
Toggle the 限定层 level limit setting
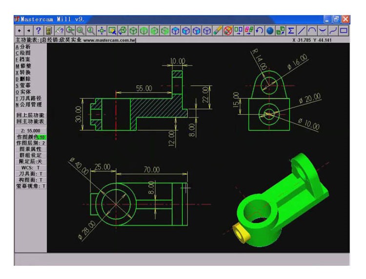[30, 161]
